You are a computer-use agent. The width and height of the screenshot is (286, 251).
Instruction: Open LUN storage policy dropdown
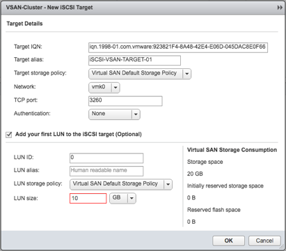coord(121,184)
